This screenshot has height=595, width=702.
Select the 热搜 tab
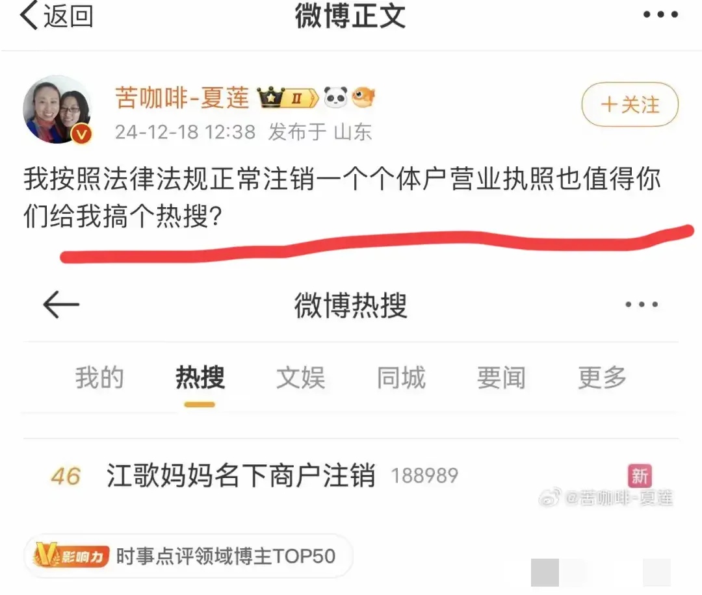(x=200, y=378)
